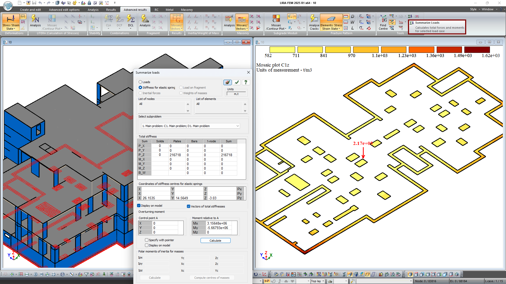Click the overturning moment Calculate button
Screen dimensions: 506x284
215,241
